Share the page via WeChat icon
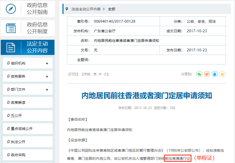The width and height of the screenshot is (235, 163). point(199,74)
